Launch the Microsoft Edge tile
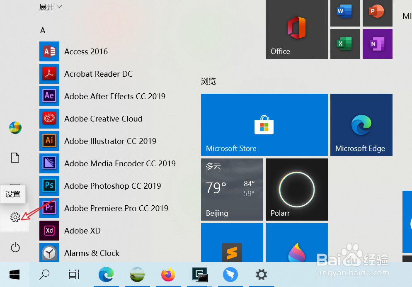Image resolution: width=412 pixels, height=287 pixels. 361,125
